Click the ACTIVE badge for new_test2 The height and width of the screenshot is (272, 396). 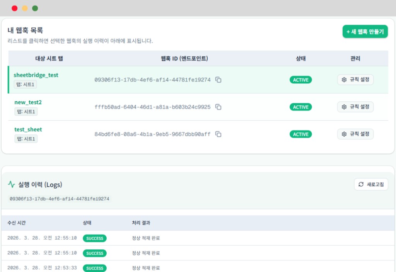pos(300,107)
